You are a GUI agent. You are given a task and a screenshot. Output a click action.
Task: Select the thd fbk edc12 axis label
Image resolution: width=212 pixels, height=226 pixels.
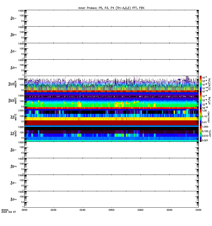coord(14,117)
